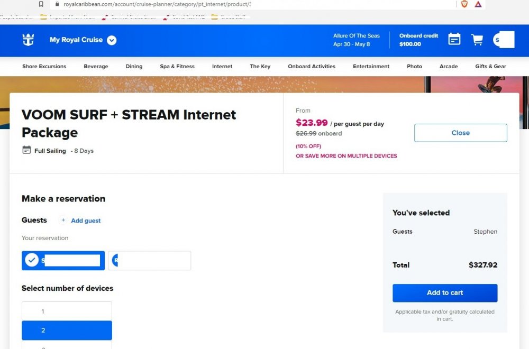Switch to the Dining tab
Viewport: 529px width, 349px height.
(134, 66)
